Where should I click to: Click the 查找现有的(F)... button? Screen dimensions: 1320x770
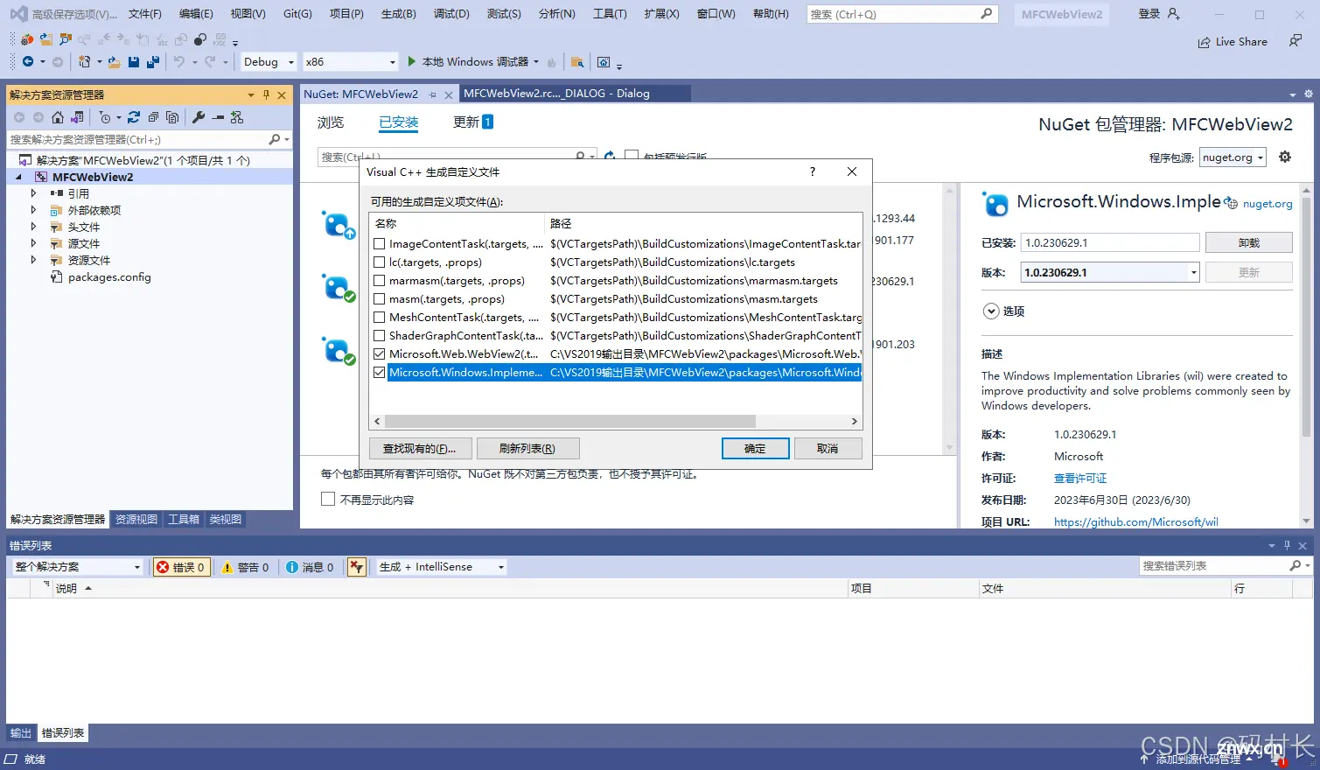[x=420, y=448]
